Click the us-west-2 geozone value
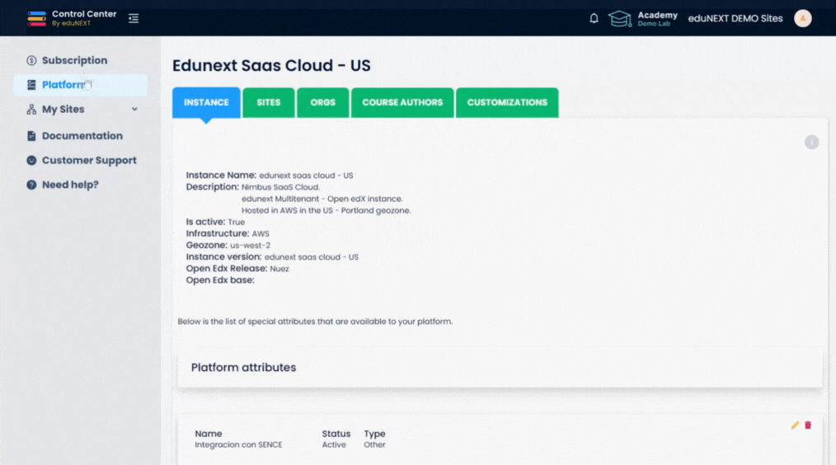The width and height of the screenshot is (836, 465). coord(250,246)
